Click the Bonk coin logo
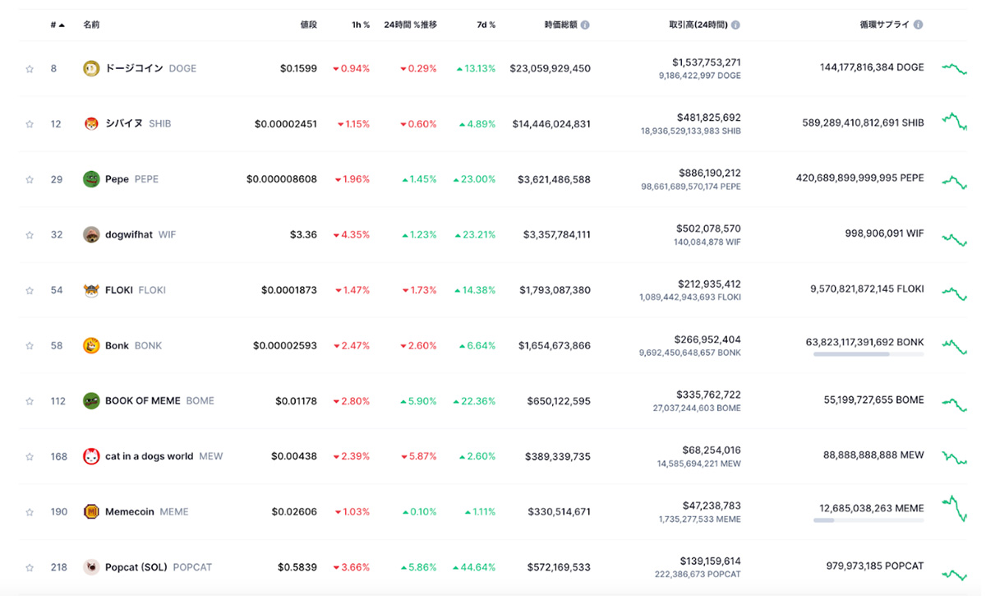This screenshot has height=596, width=986. coord(91,345)
